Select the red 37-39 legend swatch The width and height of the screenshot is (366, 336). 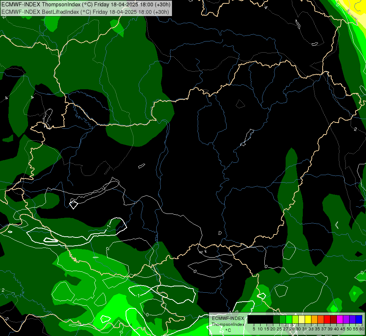(x=327, y=319)
